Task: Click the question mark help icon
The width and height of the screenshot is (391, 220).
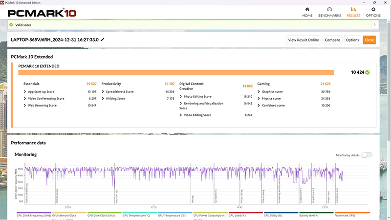Action: point(374,25)
